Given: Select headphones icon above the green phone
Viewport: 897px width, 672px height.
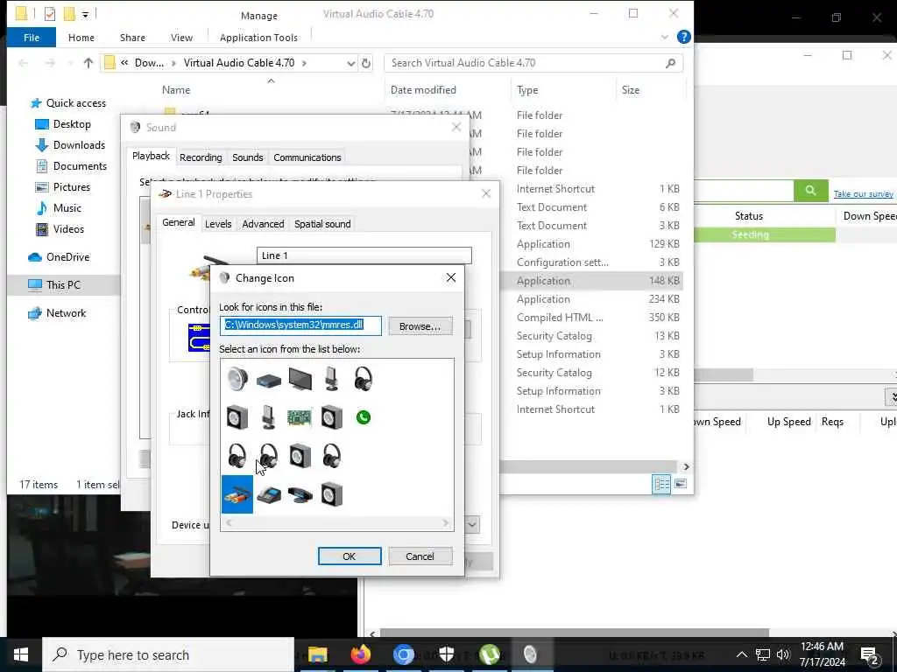Looking at the screenshot, I should coord(364,379).
